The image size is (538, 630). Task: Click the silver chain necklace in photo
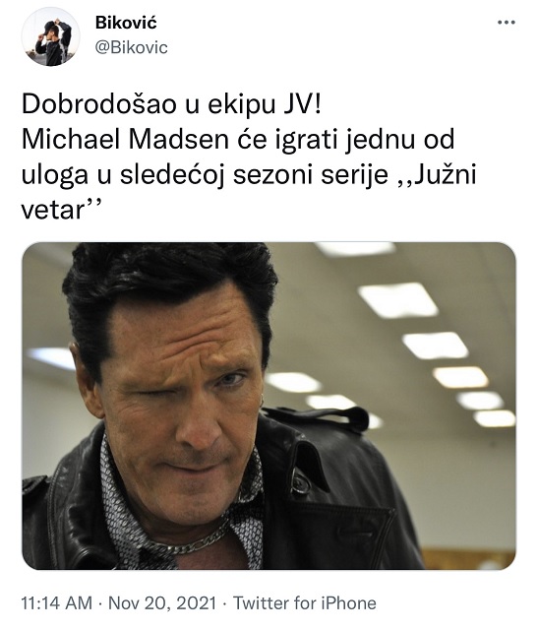pyautogui.click(x=193, y=541)
